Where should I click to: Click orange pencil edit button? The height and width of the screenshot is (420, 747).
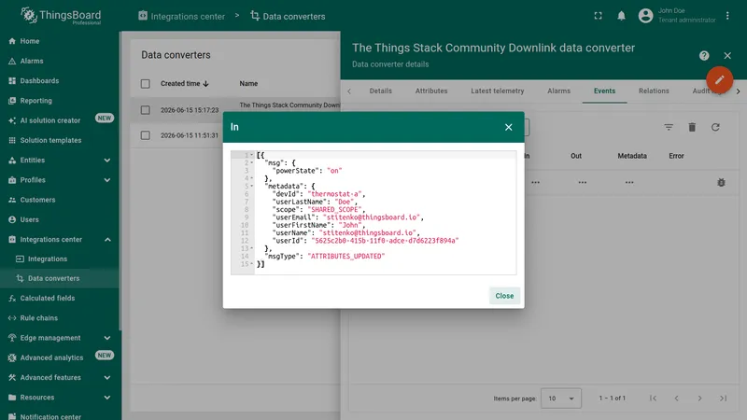click(719, 79)
